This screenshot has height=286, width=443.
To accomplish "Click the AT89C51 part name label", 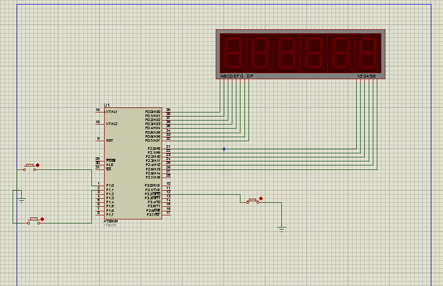I will click(111, 221).
